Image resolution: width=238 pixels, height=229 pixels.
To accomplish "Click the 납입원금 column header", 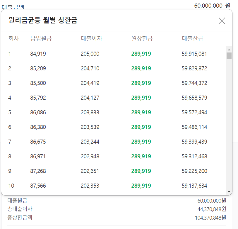I will point(41,38).
